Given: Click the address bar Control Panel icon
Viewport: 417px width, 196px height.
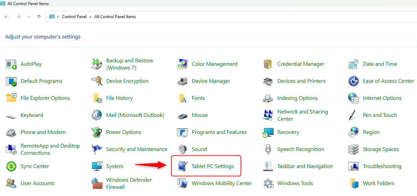Looking at the screenshot, I should 52,16.
